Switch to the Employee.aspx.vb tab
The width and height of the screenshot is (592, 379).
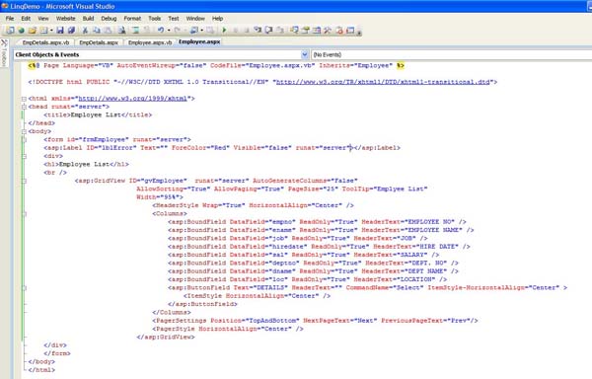pos(150,42)
